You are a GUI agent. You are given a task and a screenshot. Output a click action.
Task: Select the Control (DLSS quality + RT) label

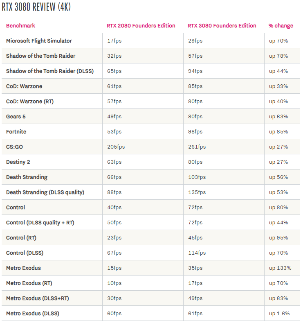tap(40, 223)
